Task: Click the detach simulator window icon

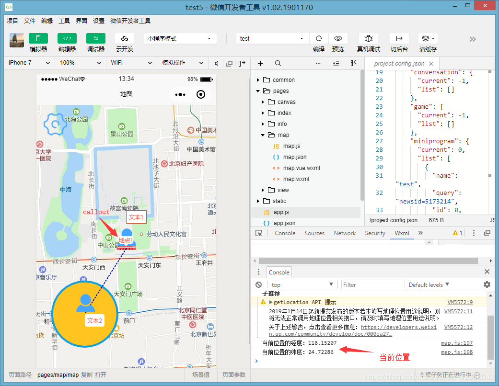Action: click(229, 64)
